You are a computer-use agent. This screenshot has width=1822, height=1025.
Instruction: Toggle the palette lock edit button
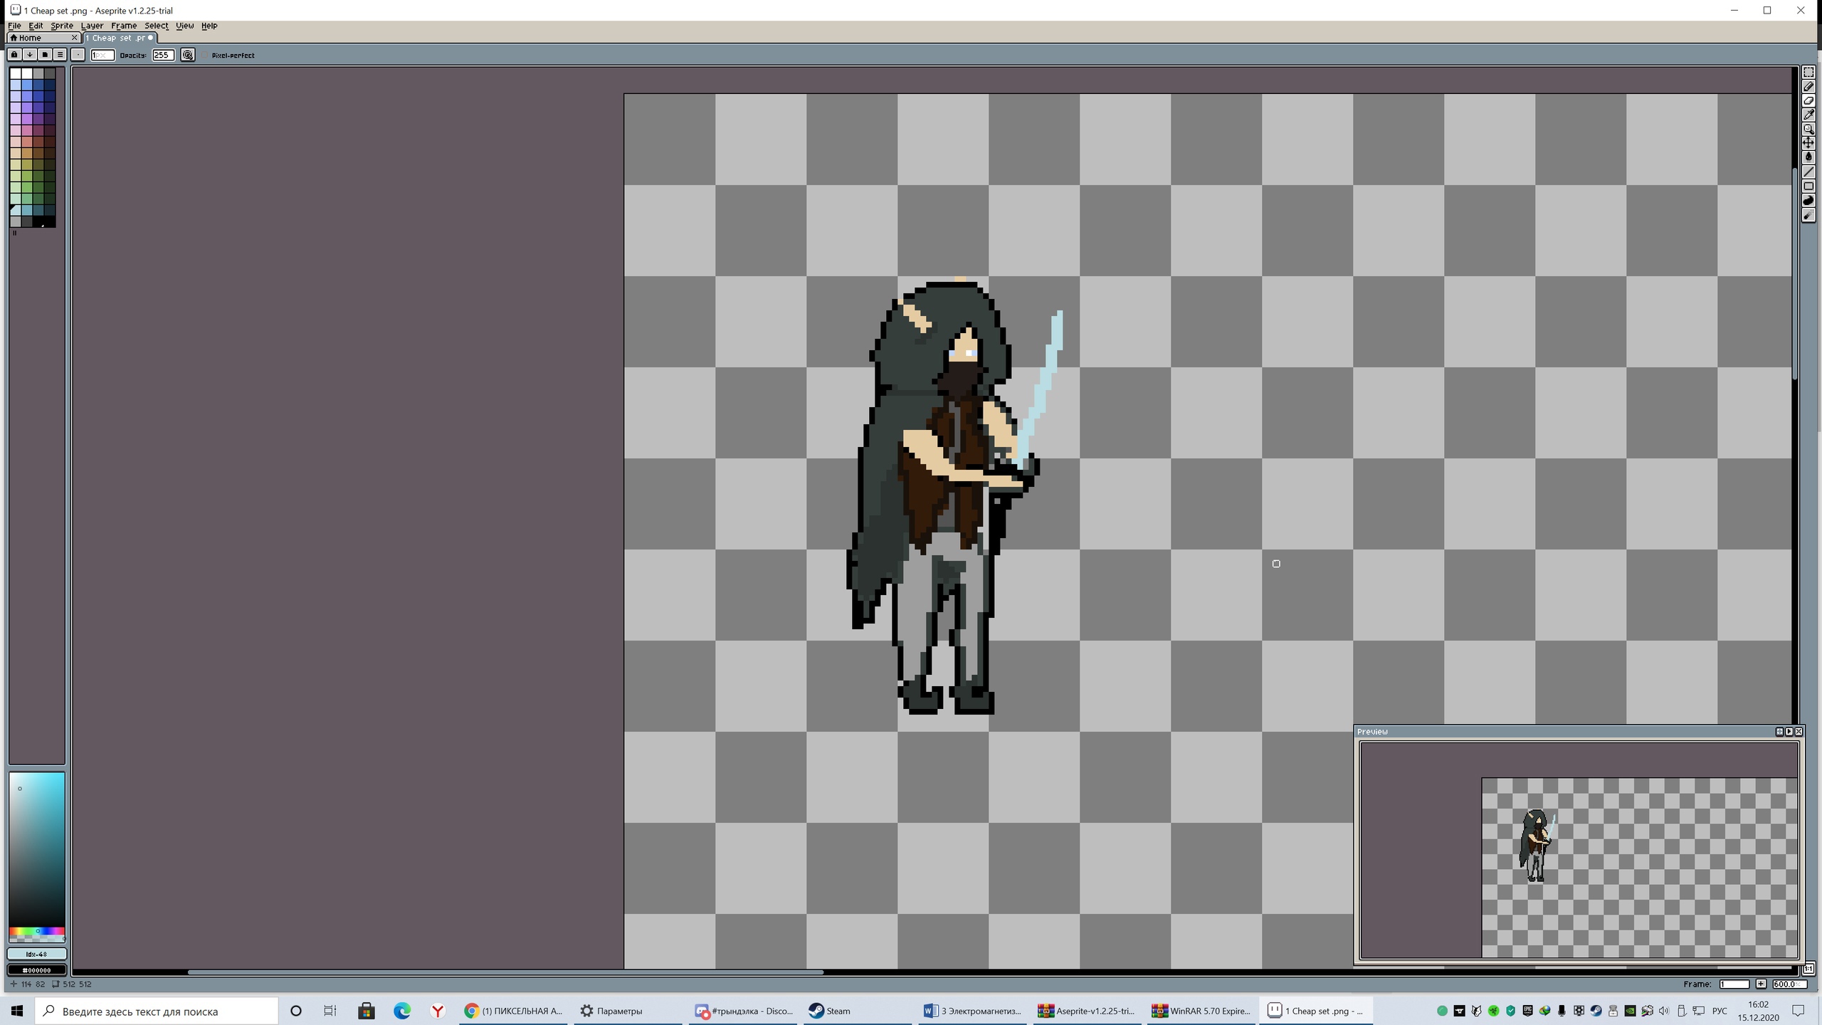pyautogui.click(x=14, y=55)
